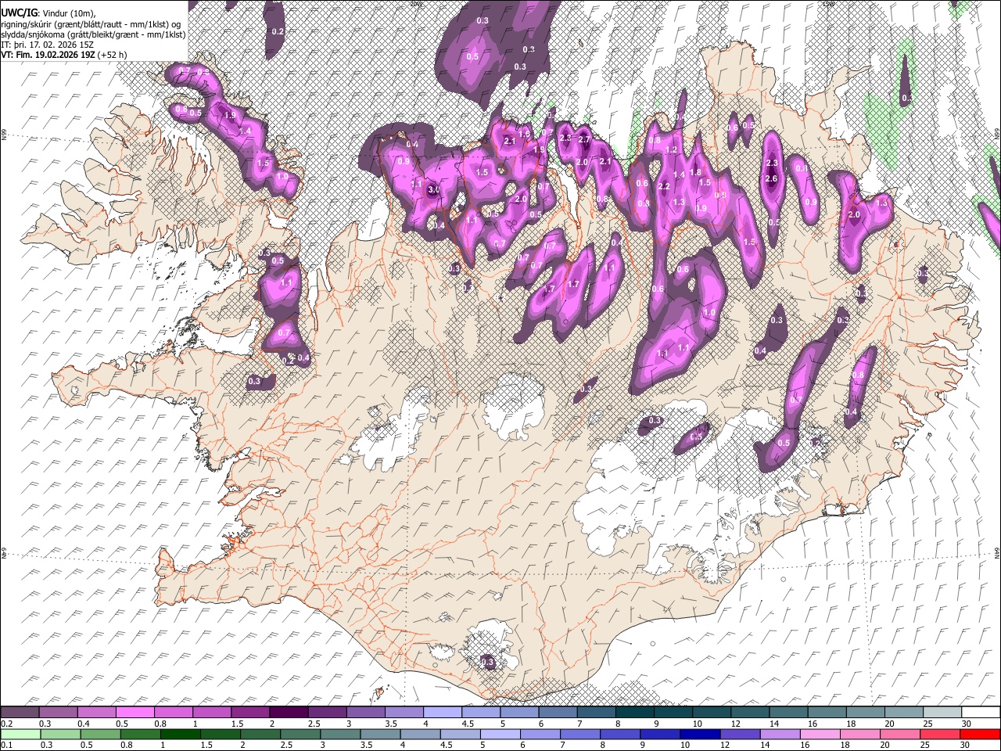This screenshot has height=751, width=1001.
Task: Click the 'slydda/snjókoma' legend description line
Action: pos(93,34)
